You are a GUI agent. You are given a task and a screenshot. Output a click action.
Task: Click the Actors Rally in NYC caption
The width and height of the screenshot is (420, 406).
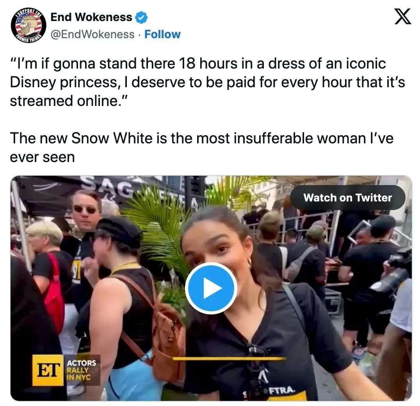(x=81, y=370)
